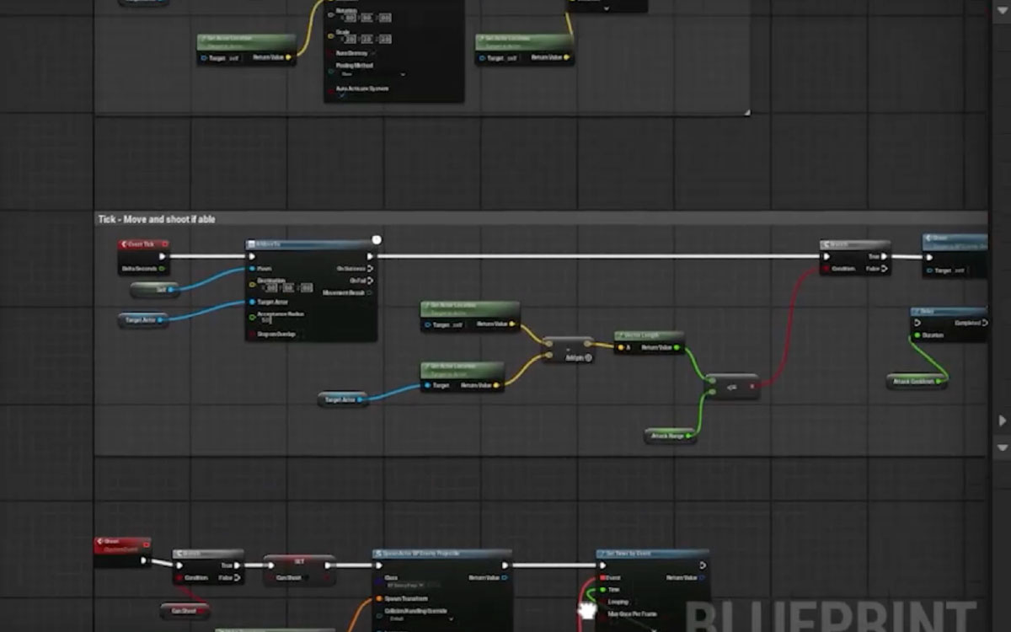Click the Attack Range variable node
The height and width of the screenshot is (632, 1011).
(669, 436)
